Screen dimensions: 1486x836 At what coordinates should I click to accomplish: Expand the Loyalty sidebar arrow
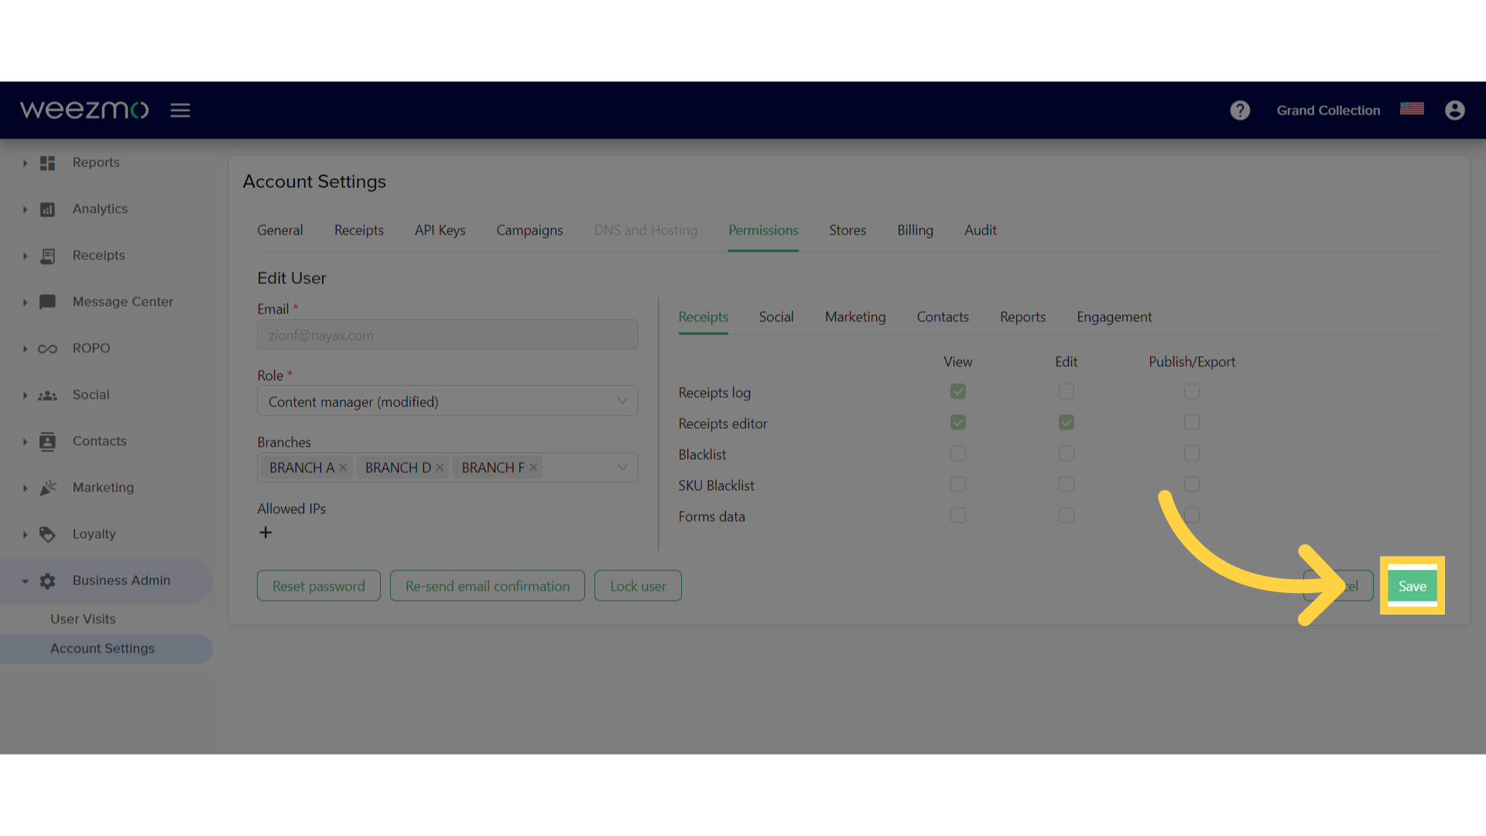(x=25, y=535)
